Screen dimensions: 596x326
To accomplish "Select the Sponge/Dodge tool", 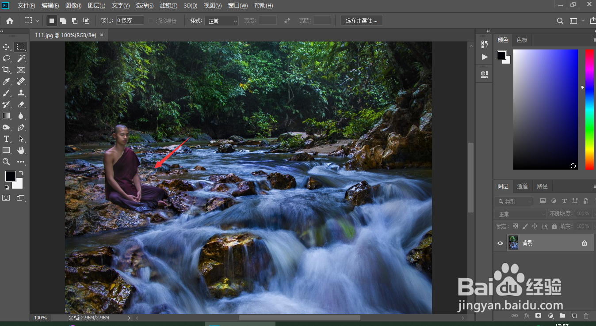I will click(7, 127).
